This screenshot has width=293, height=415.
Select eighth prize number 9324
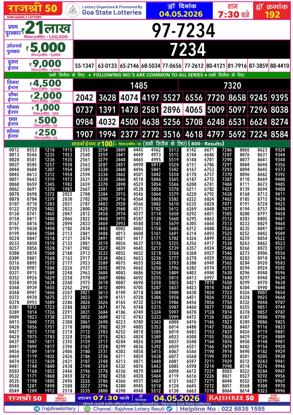coord(280,150)
